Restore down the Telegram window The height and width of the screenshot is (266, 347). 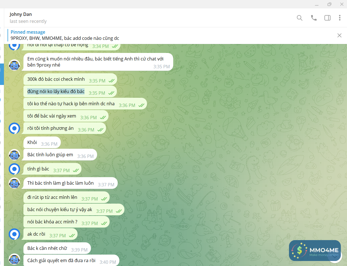(329, 4)
